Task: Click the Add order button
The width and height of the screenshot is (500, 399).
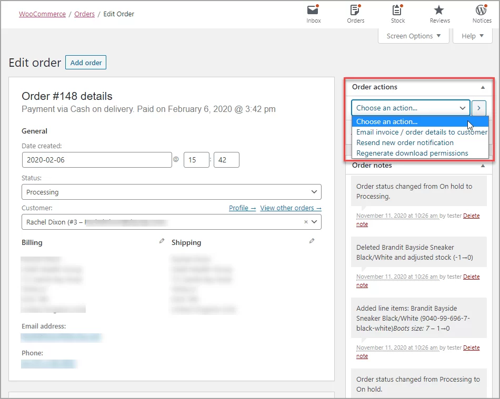Action: tap(85, 62)
